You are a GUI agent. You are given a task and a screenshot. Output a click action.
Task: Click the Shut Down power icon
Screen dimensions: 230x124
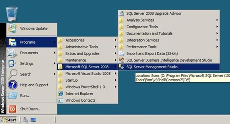(x=12, y=109)
